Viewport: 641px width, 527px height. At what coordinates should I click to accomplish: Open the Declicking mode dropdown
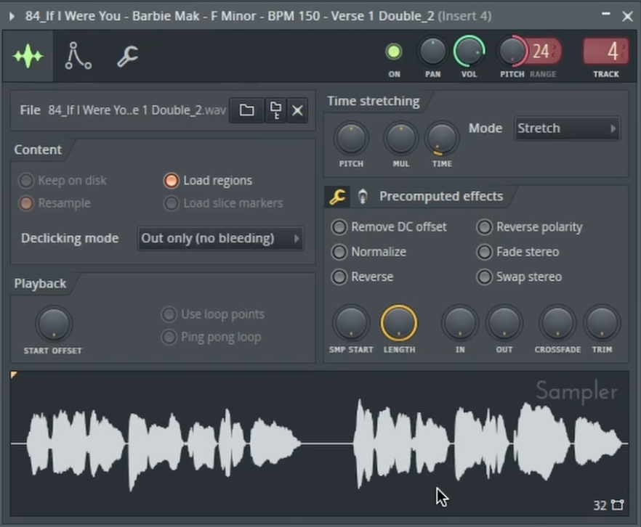click(x=220, y=238)
